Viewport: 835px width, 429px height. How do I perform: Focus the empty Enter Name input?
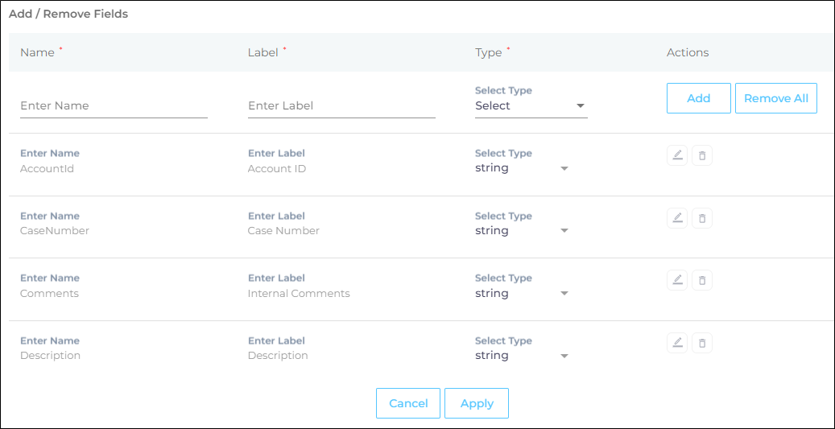pos(114,105)
